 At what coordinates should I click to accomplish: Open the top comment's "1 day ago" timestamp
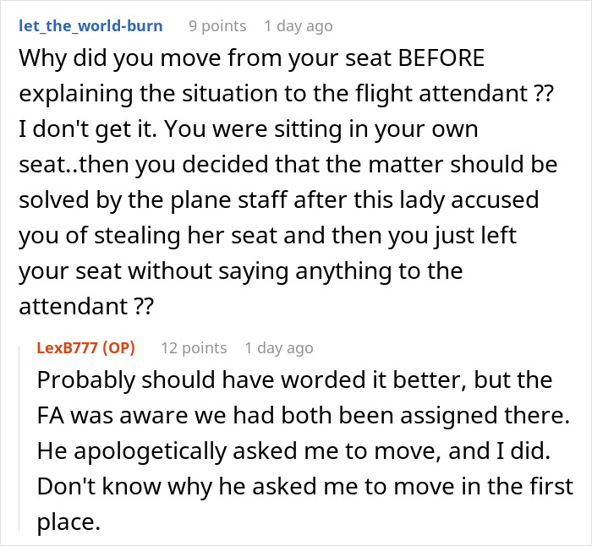298,26
